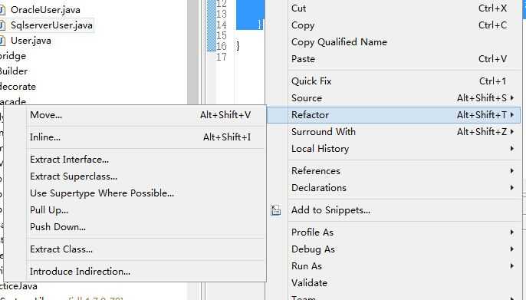This screenshot has width=526, height=300.
Task: Choose Validate from the context menu
Action: click(x=394, y=283)
